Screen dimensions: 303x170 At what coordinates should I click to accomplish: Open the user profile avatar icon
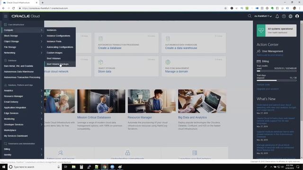pos(297,16)
